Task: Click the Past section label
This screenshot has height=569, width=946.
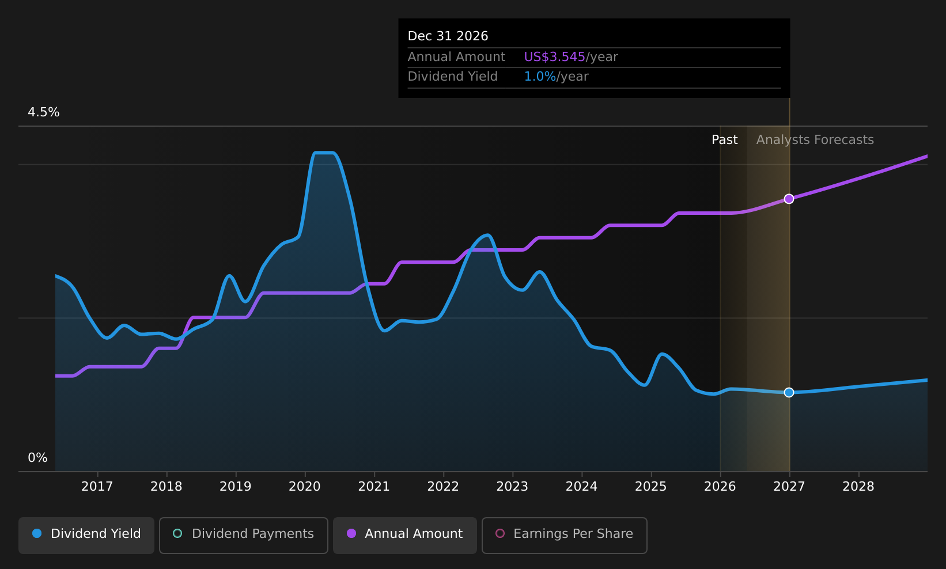Action: [724, 140]
